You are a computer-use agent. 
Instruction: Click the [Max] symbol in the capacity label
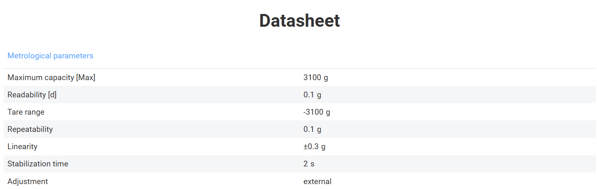tap(86, 77)
